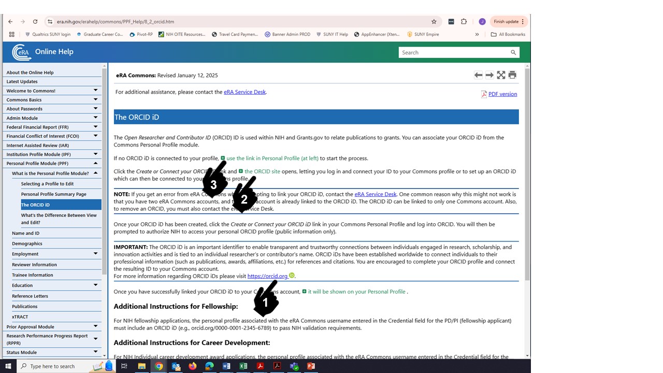663x373 pixels.
Task: Open Banner Admin PROD bookmark
Action: (x=287, y=34)
